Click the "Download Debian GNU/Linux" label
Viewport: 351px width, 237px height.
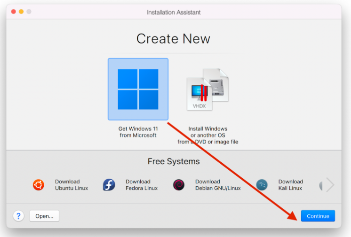pyautogui.click(x=218, y=185)
